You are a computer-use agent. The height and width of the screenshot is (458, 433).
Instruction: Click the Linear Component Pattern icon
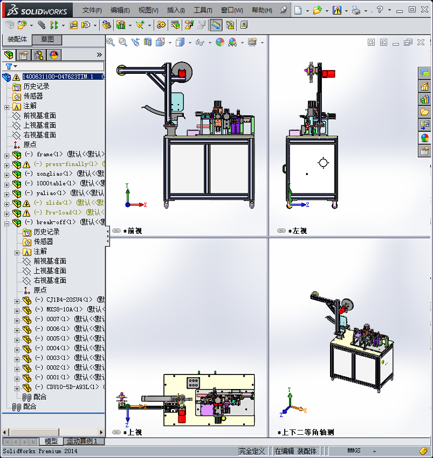tap(54, 25)
